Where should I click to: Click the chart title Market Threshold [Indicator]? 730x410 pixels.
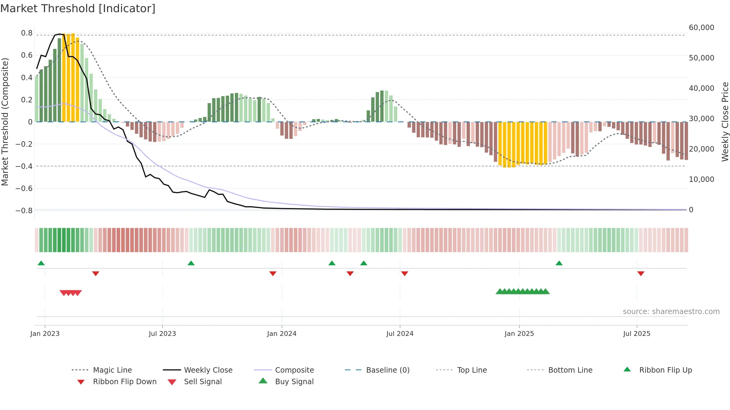click(78, 9)
